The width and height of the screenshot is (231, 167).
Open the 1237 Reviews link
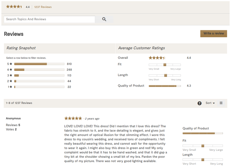43,7
